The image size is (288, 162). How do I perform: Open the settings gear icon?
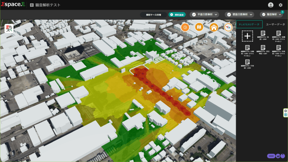pos(280,5)
